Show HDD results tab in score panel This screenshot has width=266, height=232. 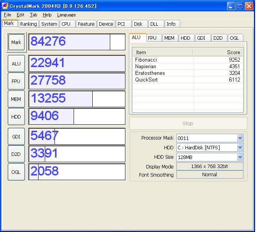[x=186, y=38]
